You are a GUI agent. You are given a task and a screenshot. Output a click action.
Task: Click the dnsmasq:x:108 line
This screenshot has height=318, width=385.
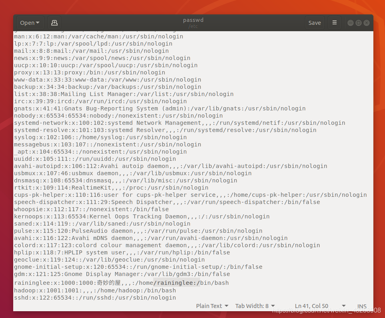point(126,180)
